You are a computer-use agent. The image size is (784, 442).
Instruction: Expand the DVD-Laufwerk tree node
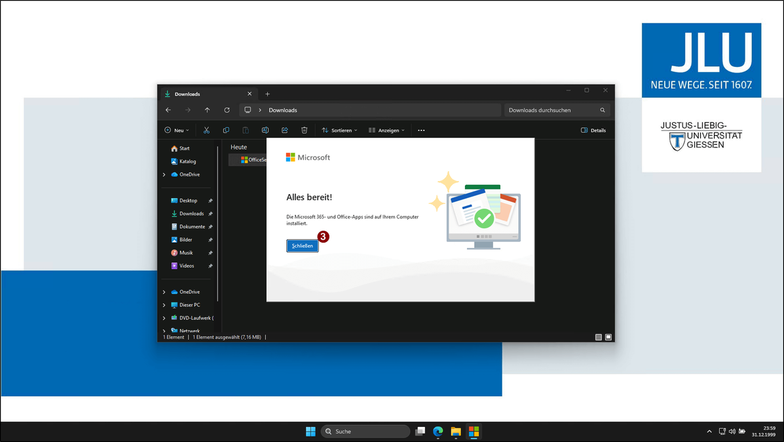[x=164, y=318]
